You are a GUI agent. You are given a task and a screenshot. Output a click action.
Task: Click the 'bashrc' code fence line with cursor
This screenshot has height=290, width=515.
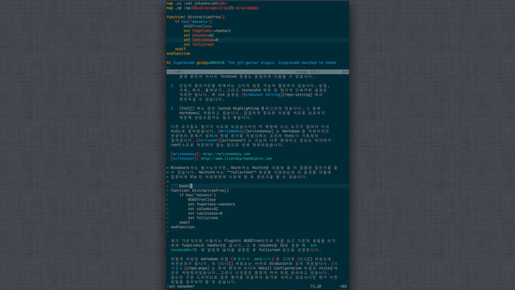point(257,186)
